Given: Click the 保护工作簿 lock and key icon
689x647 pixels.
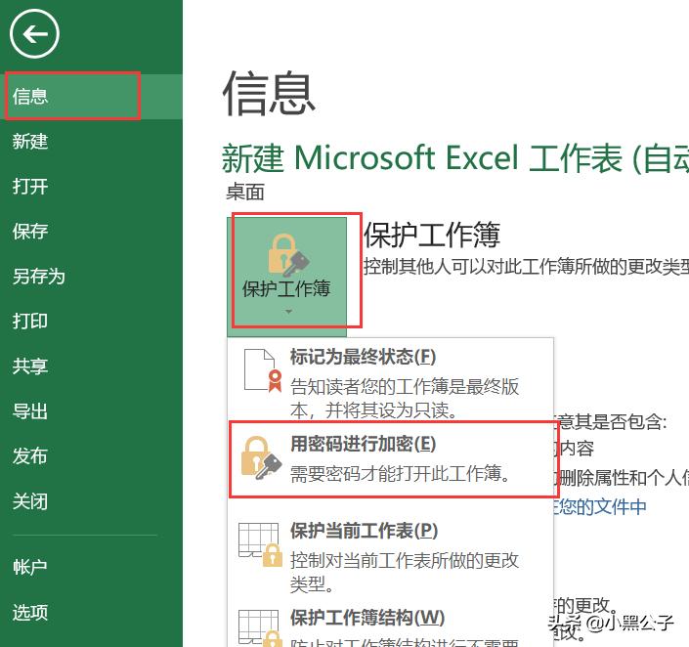Looking at the screenshot, I should (288, 255).
